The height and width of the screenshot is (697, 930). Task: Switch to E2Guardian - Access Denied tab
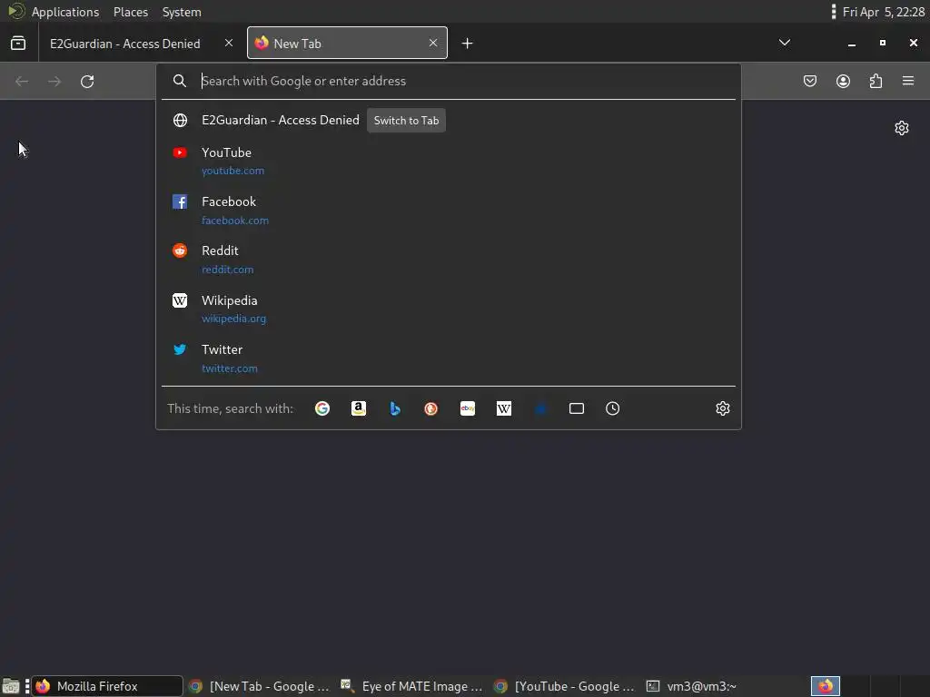[142, 44]
